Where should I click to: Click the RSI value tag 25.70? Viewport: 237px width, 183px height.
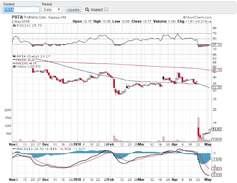click(217, 45)
